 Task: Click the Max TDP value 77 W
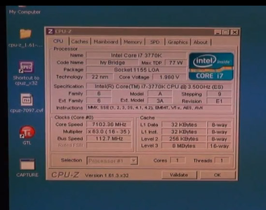[176, 63]
